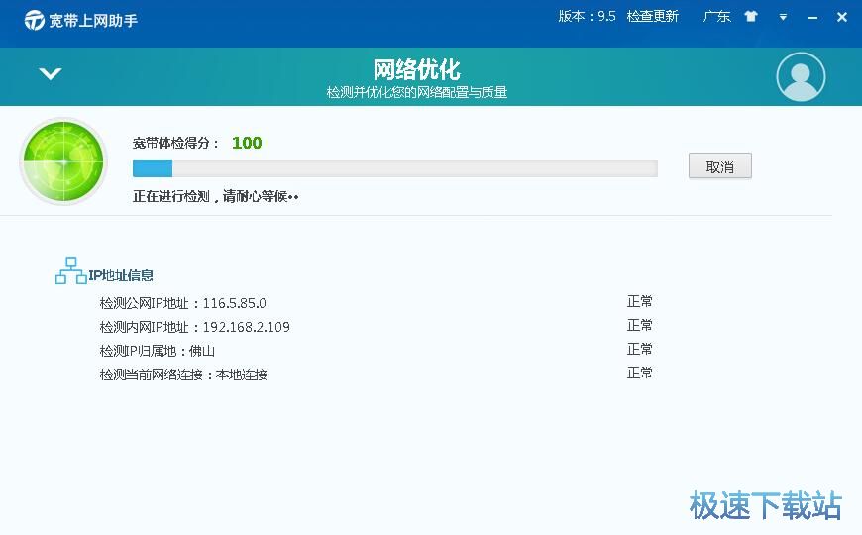
Task: Select 检测IP归属地：佛山 row
Action: pos(158,351)
